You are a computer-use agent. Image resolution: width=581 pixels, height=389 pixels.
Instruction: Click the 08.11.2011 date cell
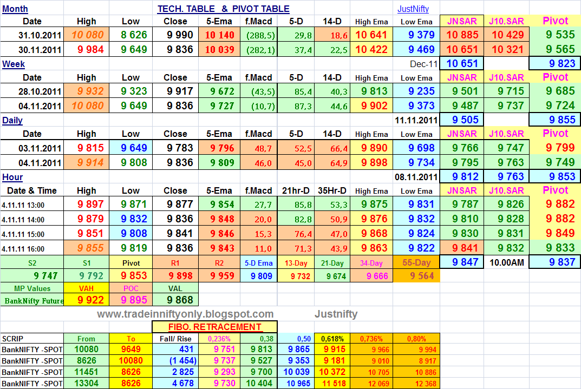click(416, 177)
